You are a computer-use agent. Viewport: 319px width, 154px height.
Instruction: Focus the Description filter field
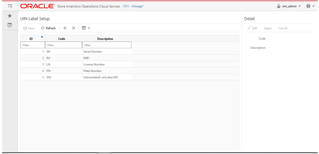tap(107, 45)
